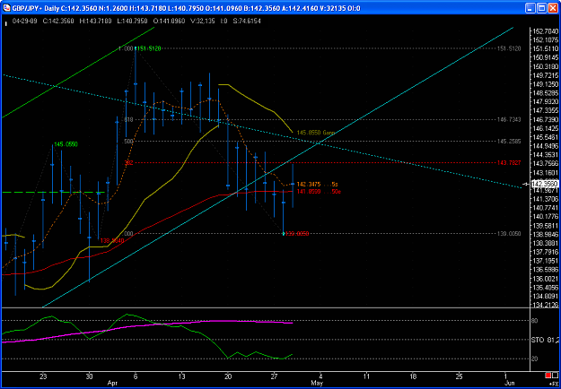Click the S:74.6154 stochastic readout
The image size is (561, 389).
pos(247,22)
